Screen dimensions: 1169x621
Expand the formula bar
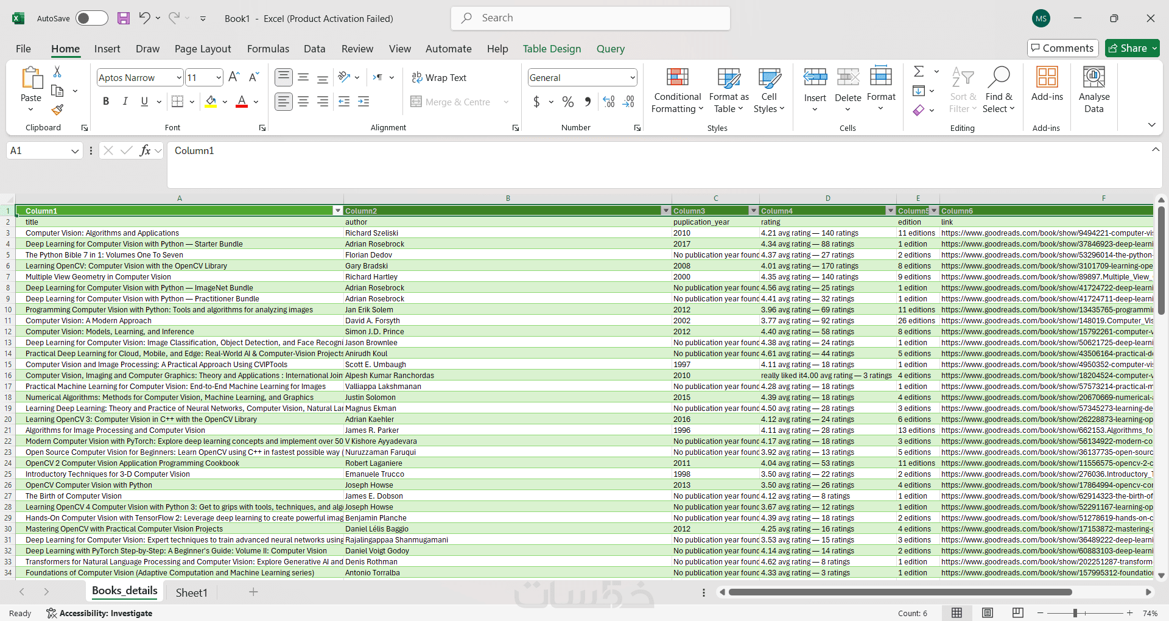tap(1156, 150)
